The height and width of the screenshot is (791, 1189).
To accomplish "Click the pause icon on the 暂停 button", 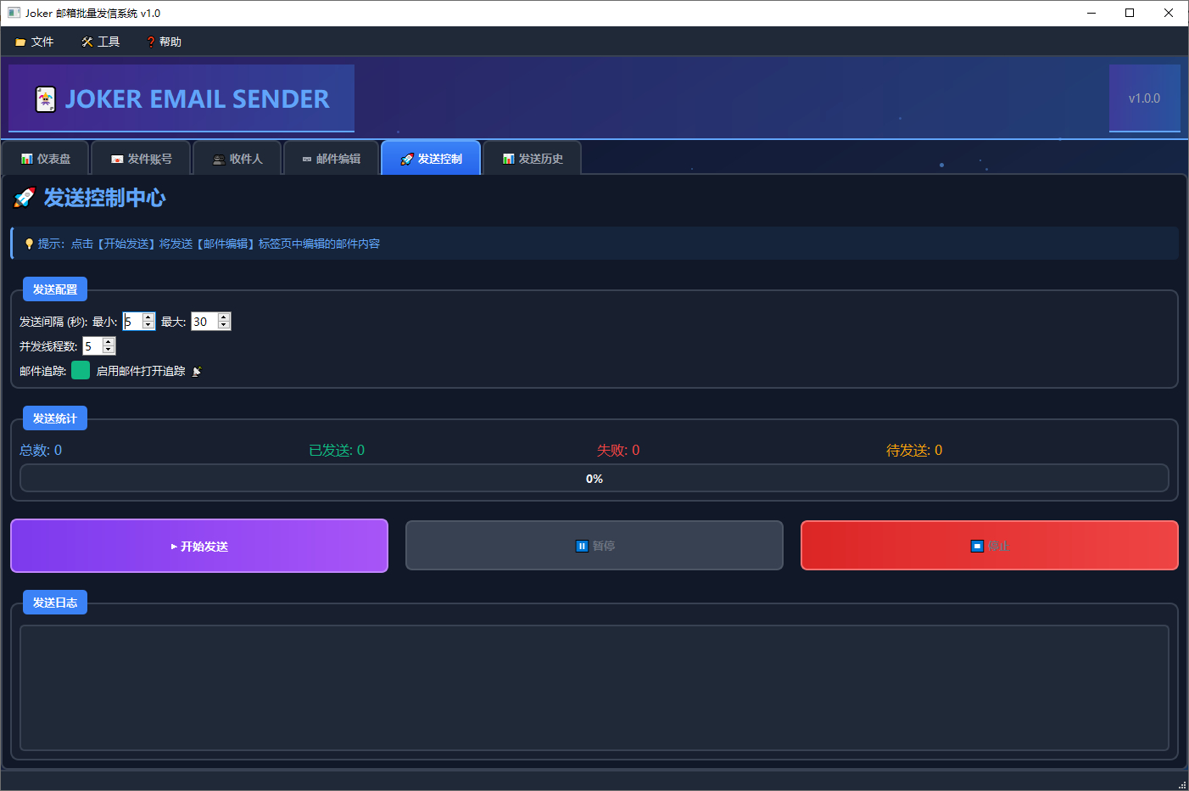I will 582,547.
